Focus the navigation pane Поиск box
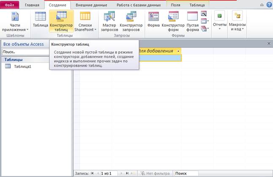Screen dimensions: 273x177 (x=25, y=52)
